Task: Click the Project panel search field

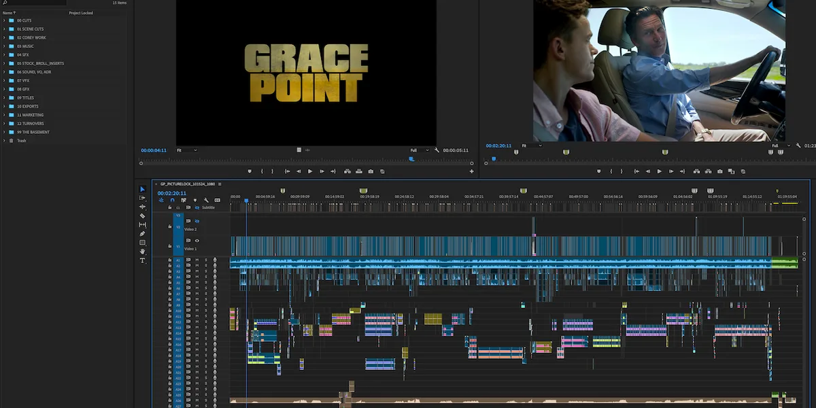Action: (33, 3)
